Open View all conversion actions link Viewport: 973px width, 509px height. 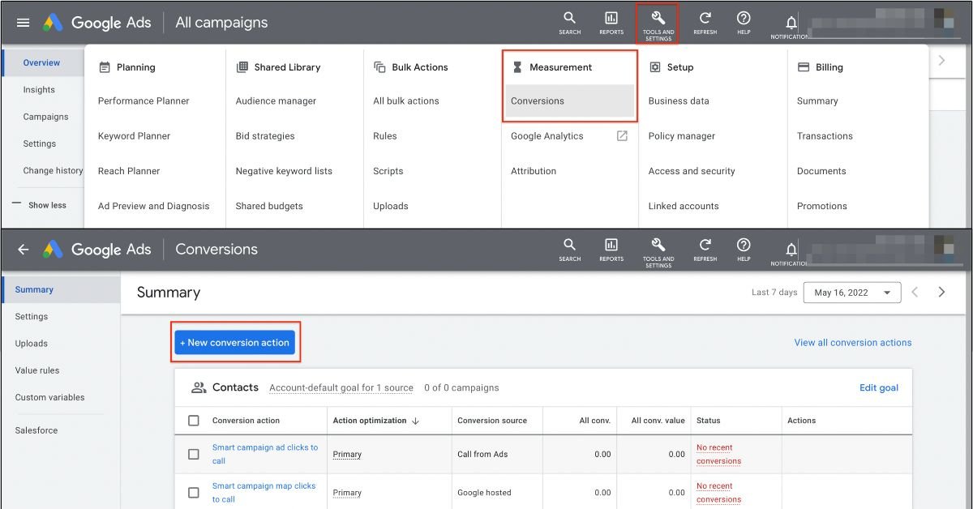853,342
